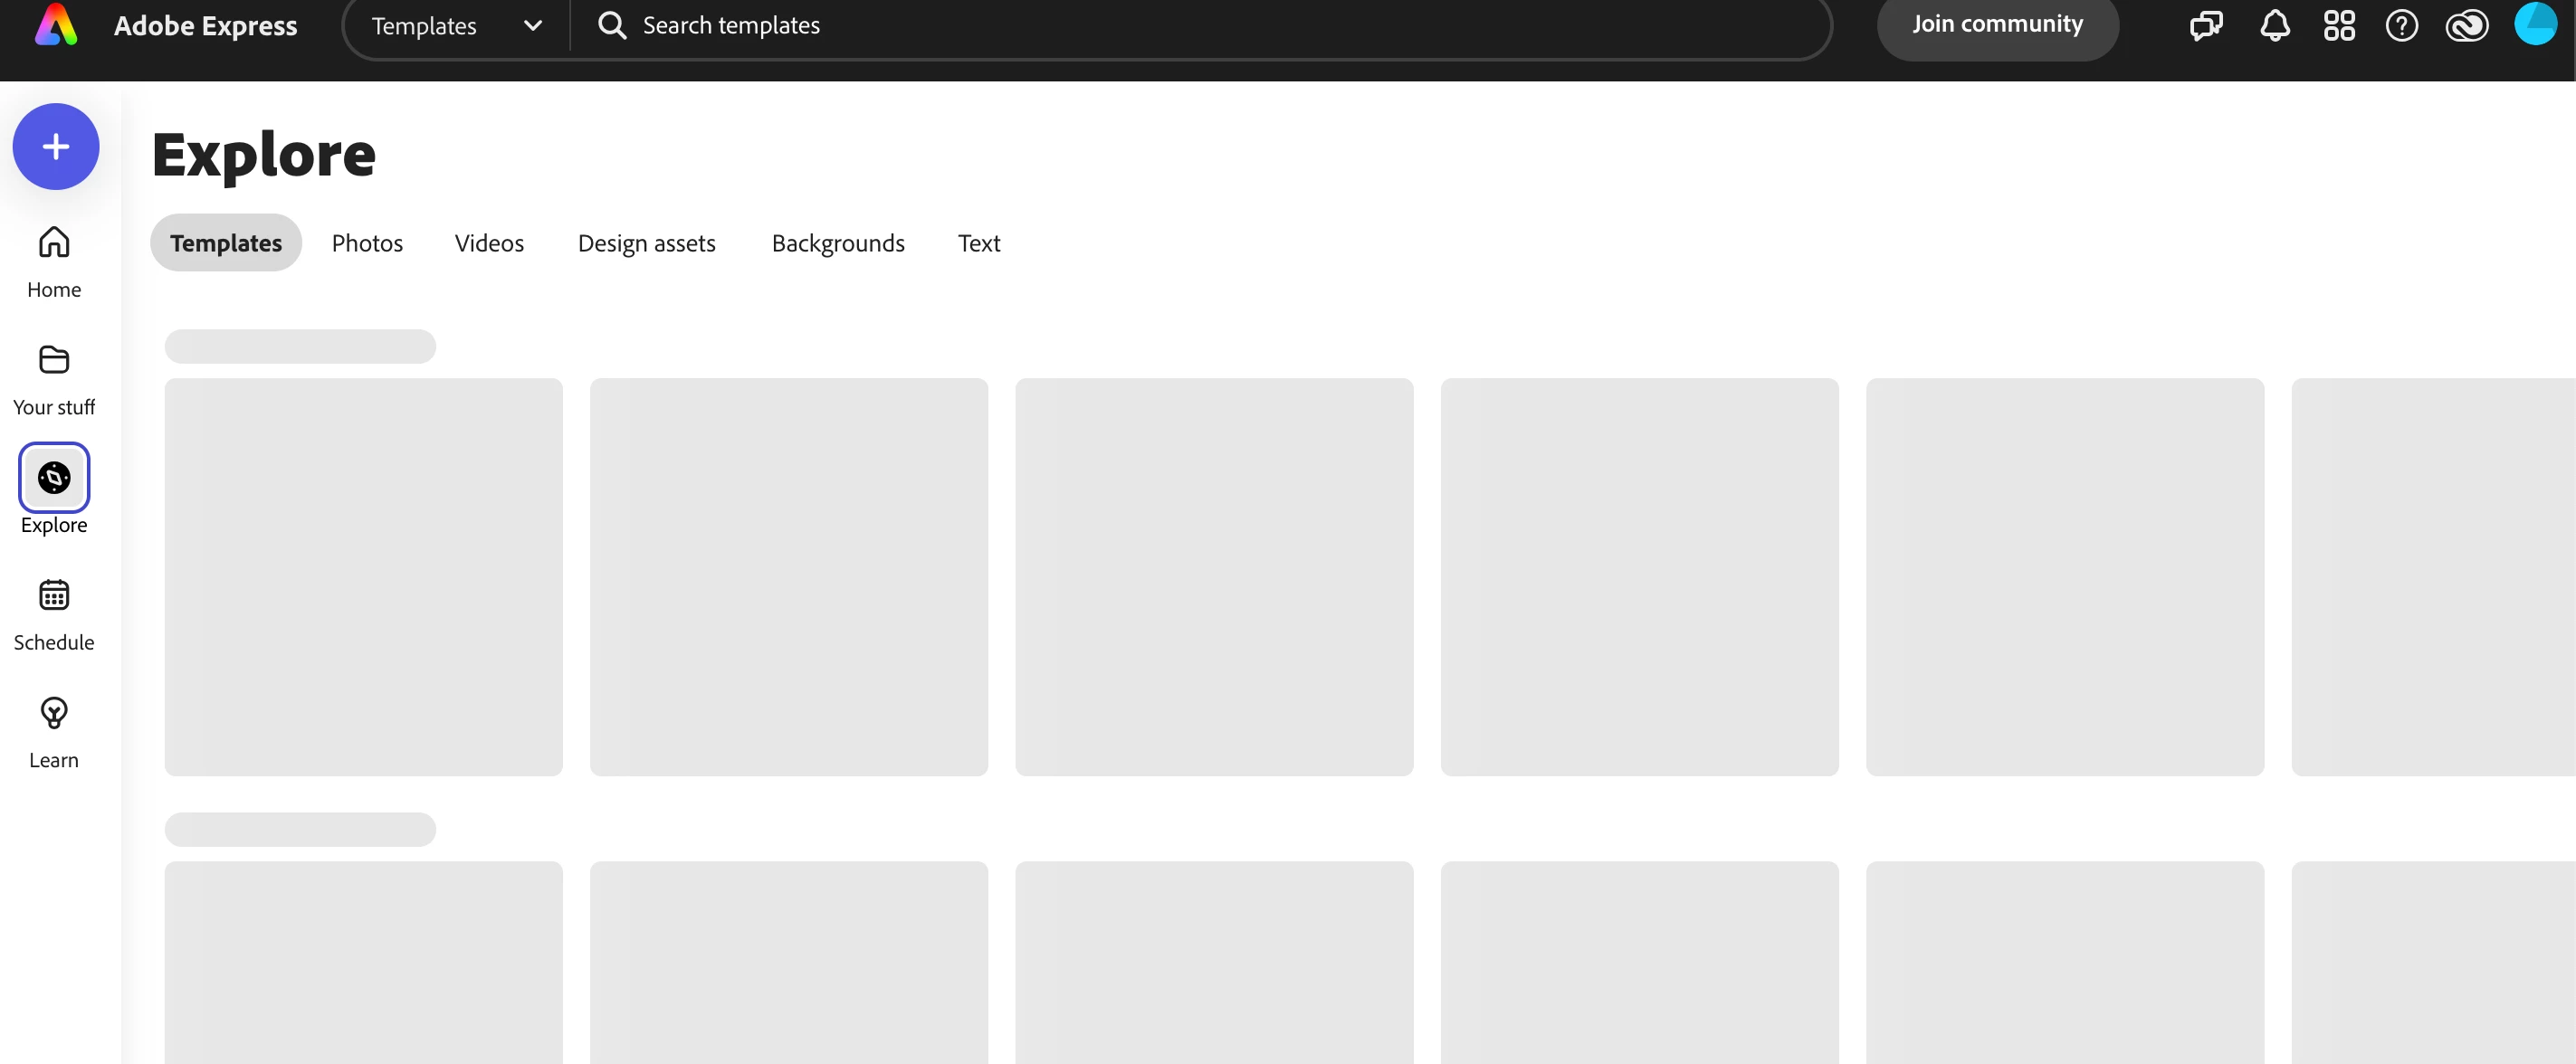Show notifications bell

2274,25
